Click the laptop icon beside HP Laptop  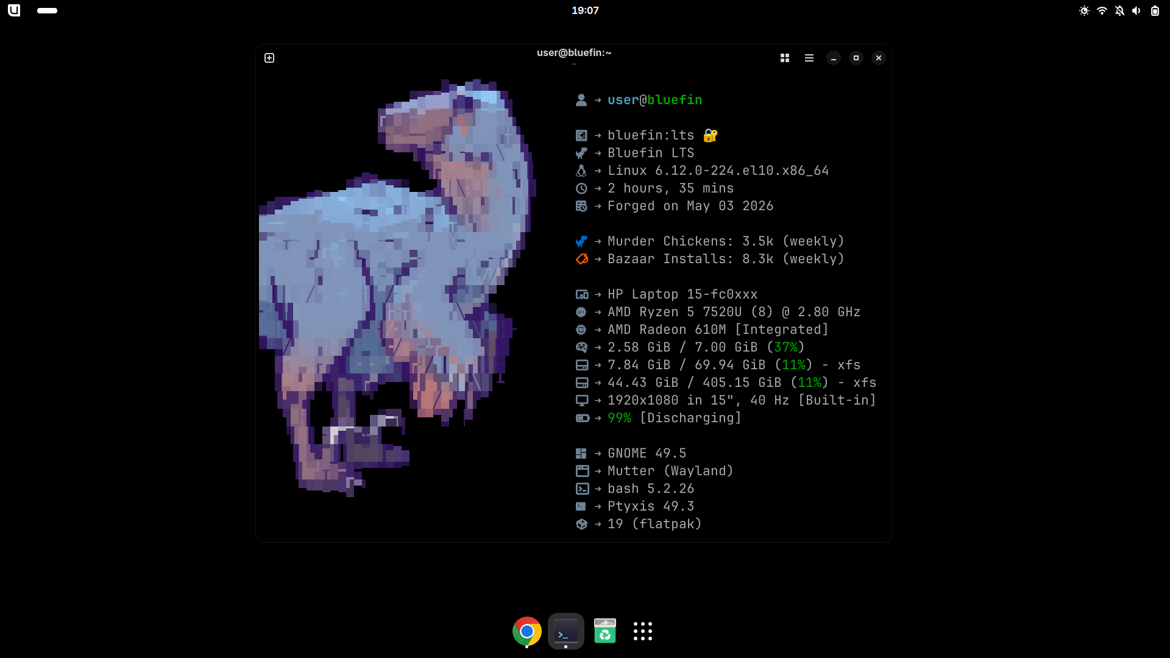(x=582, y=294)
